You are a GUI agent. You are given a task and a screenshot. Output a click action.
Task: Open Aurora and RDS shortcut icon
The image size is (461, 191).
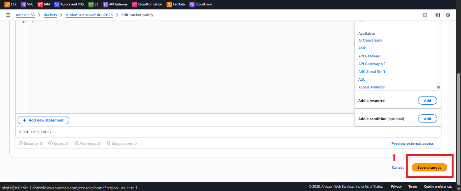point(57,4)
